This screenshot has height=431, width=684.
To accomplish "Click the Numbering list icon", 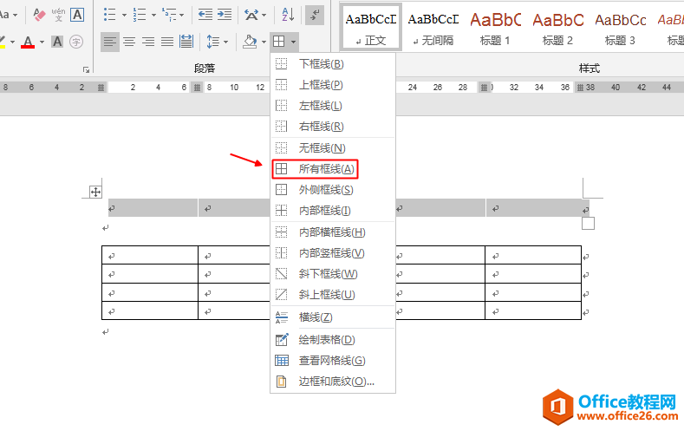I will 140,15.
